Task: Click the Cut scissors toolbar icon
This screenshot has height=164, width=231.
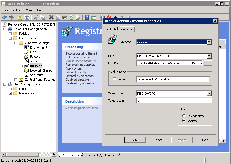Action: click(x=36, y=18)
